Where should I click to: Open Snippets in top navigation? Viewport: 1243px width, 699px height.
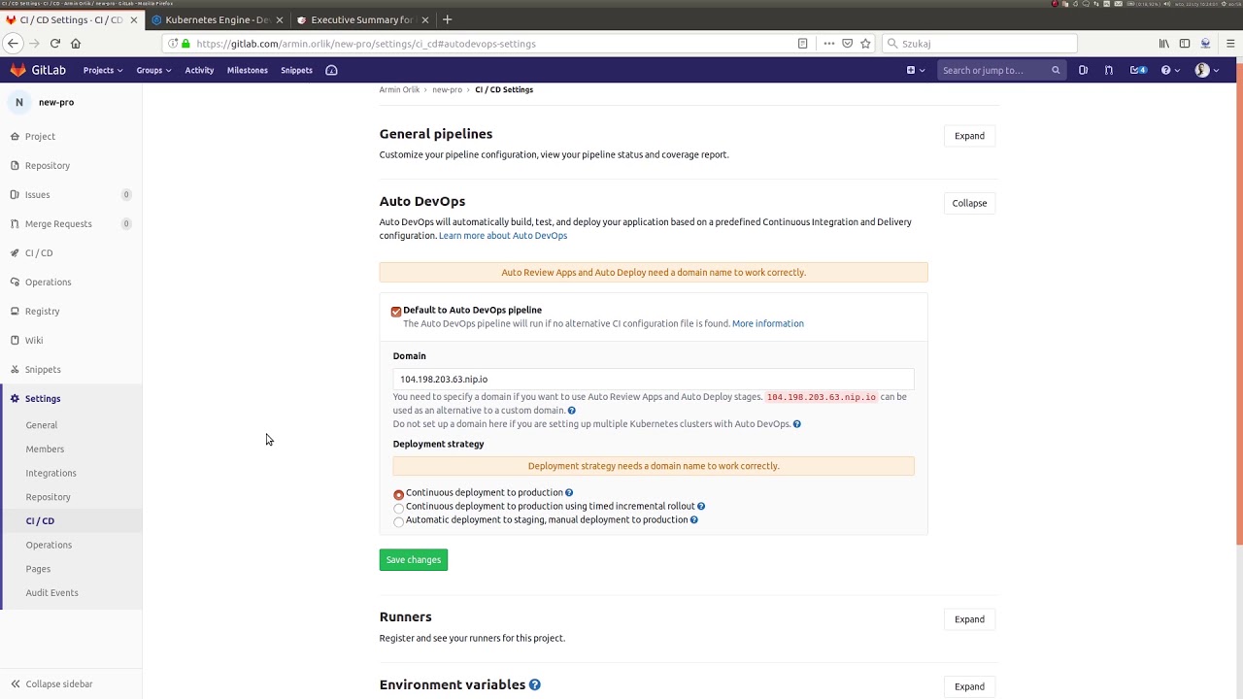tap(296, 70)
